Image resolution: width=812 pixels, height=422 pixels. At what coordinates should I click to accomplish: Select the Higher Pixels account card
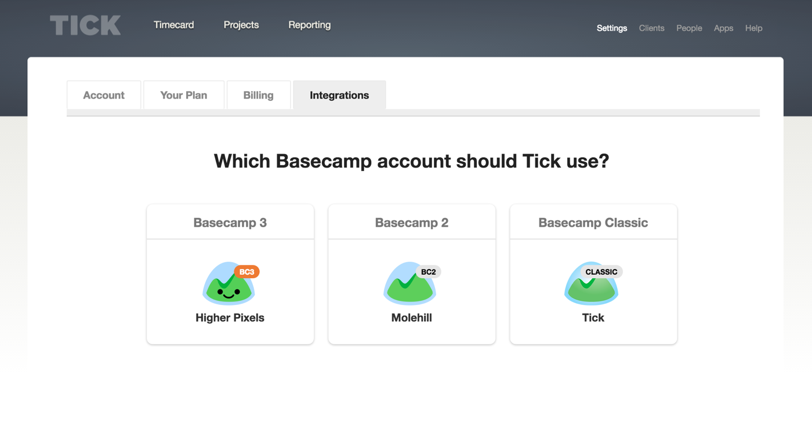point(230,274)
